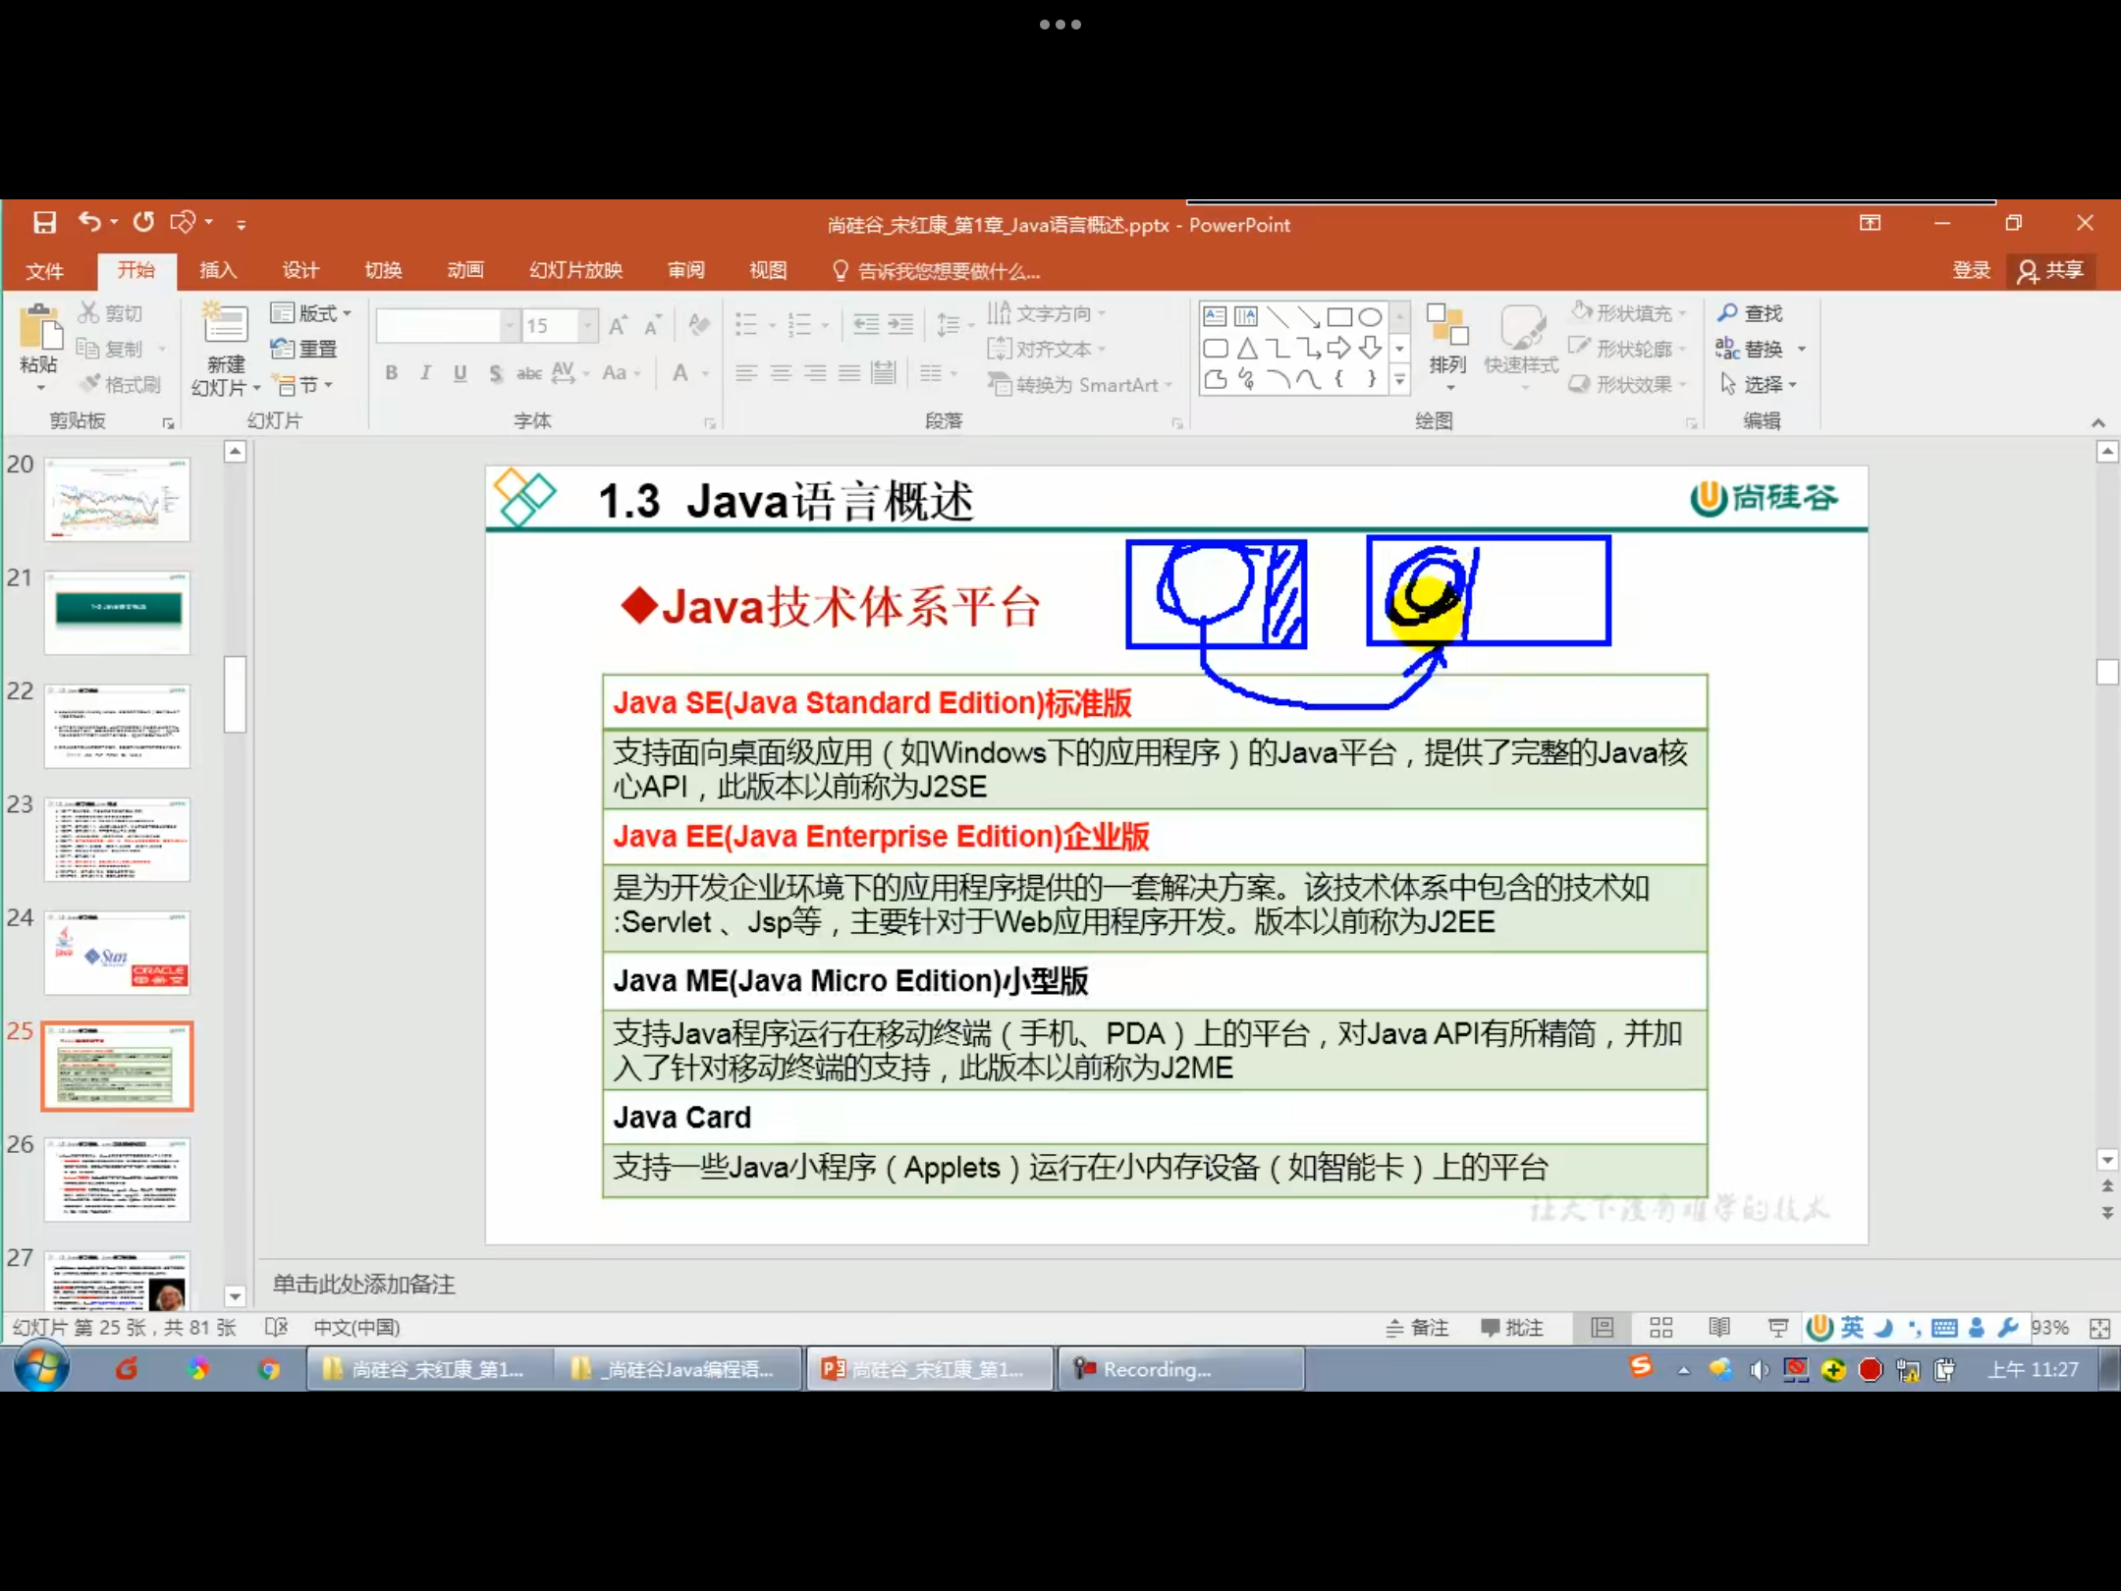Toggle underline formatting

tap(460, 373)
